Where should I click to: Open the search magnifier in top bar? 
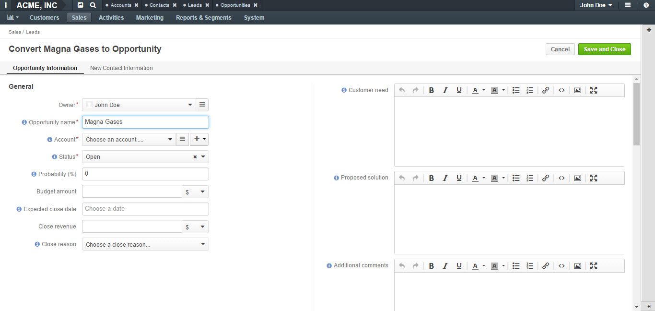click(x=93, y=5)
